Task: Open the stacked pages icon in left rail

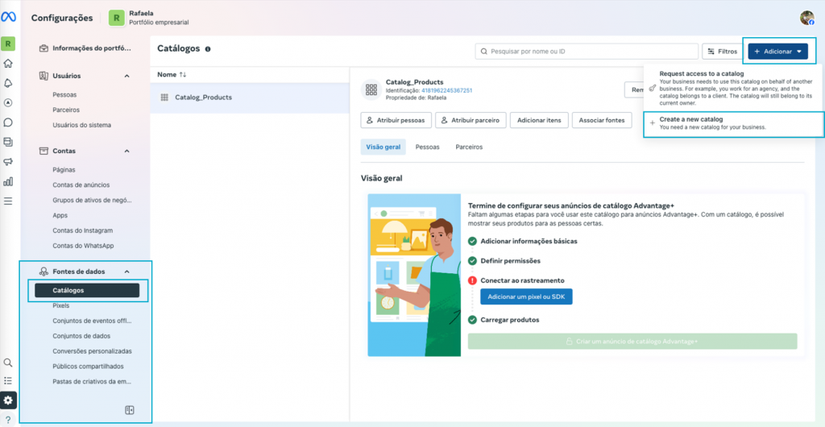Action: [8, 142]
